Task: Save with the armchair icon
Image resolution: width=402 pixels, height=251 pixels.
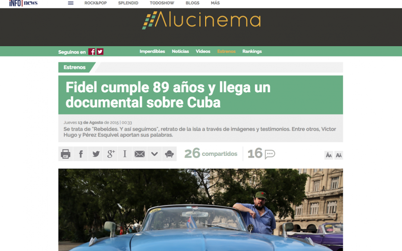Action: 169,154
